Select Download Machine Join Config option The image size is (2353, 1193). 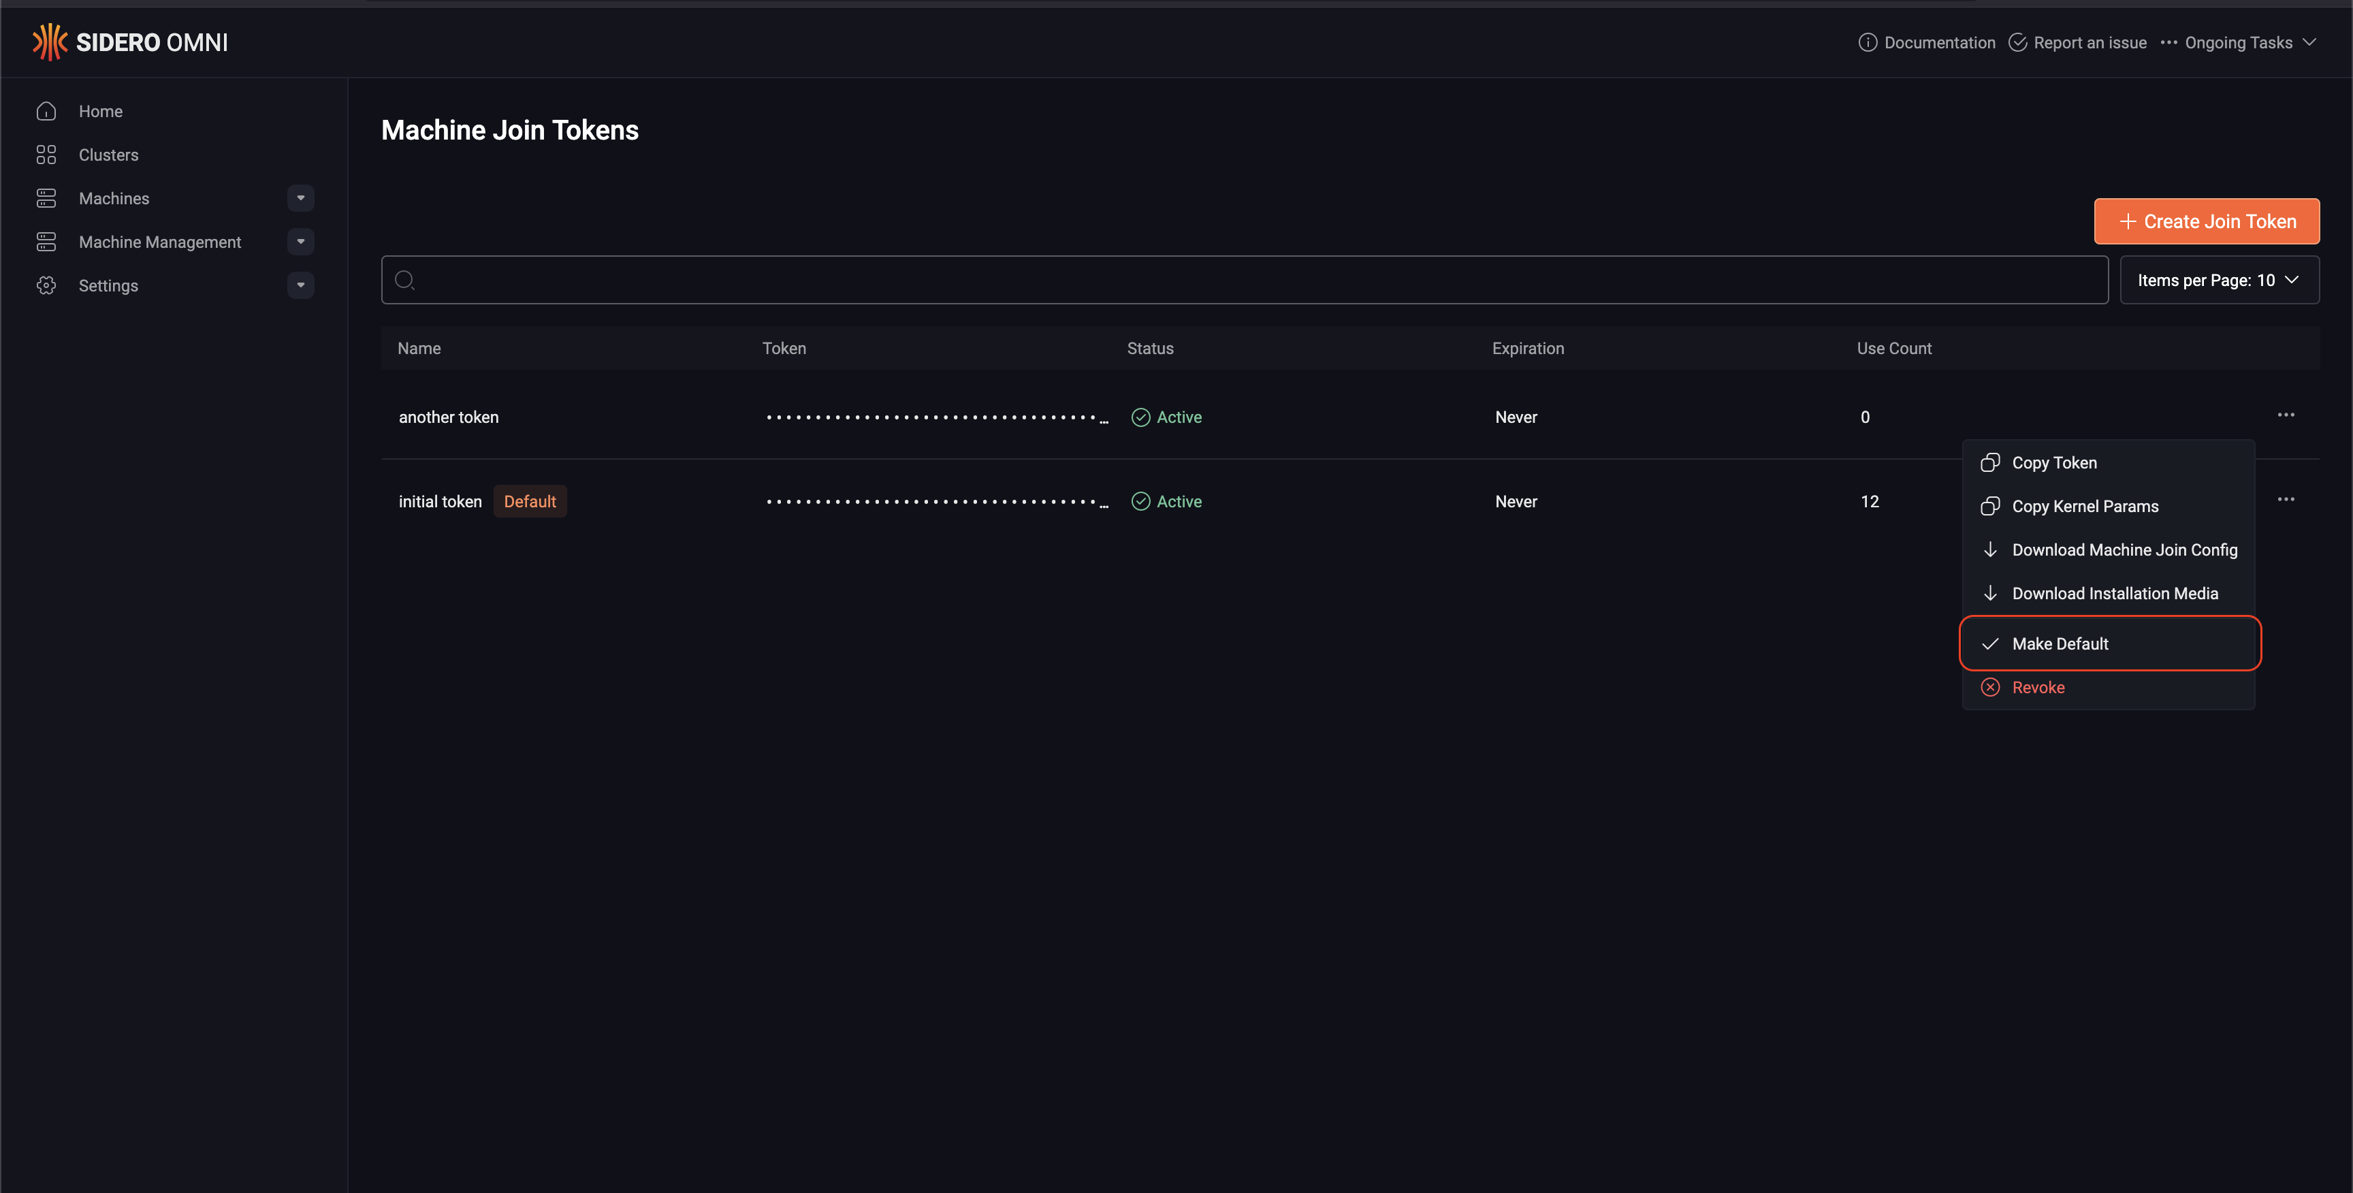(2124, 550)
